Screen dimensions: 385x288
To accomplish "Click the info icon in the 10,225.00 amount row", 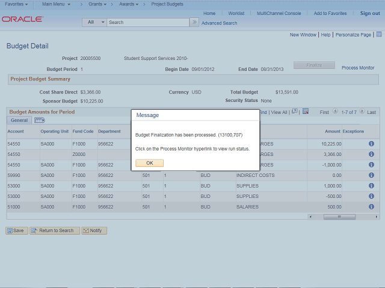I will [x=371, y=144].
